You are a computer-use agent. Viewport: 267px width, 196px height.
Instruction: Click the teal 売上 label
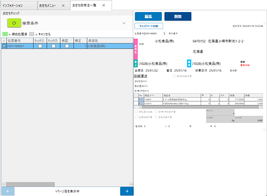(136, 63)
